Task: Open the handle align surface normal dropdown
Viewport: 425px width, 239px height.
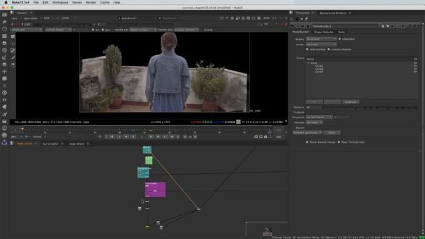Action: tap(187, 29)
